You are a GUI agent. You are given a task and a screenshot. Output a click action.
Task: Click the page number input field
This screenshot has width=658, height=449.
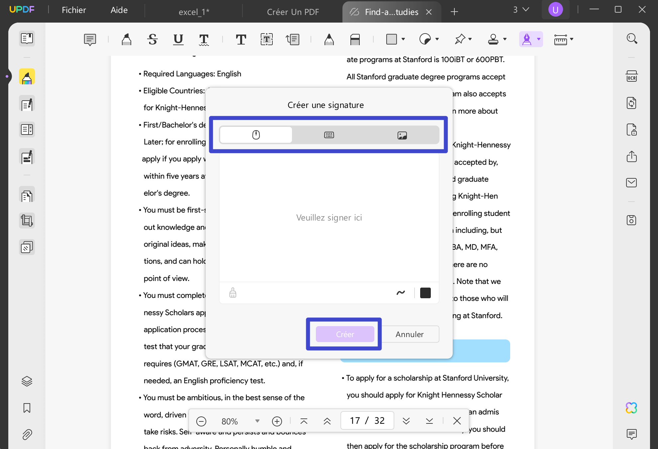coord(367,420)
